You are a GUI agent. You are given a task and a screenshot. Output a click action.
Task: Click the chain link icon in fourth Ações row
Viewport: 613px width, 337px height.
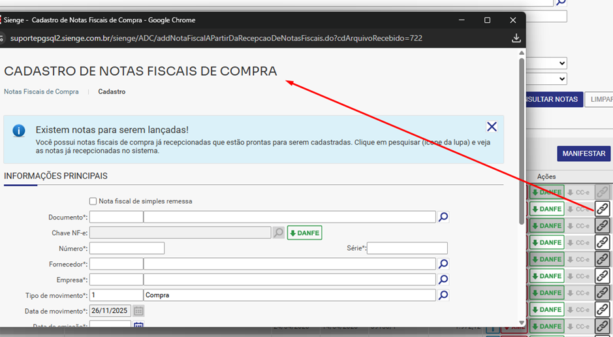pos(603,242)
